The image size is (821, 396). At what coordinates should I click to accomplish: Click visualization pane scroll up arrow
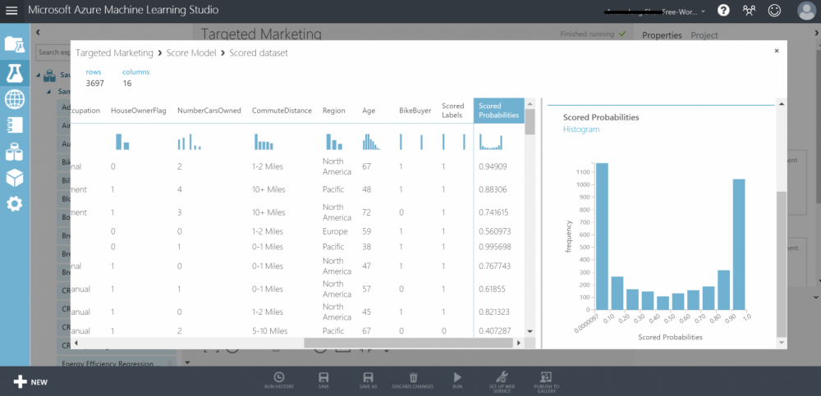tap(782, 103)
